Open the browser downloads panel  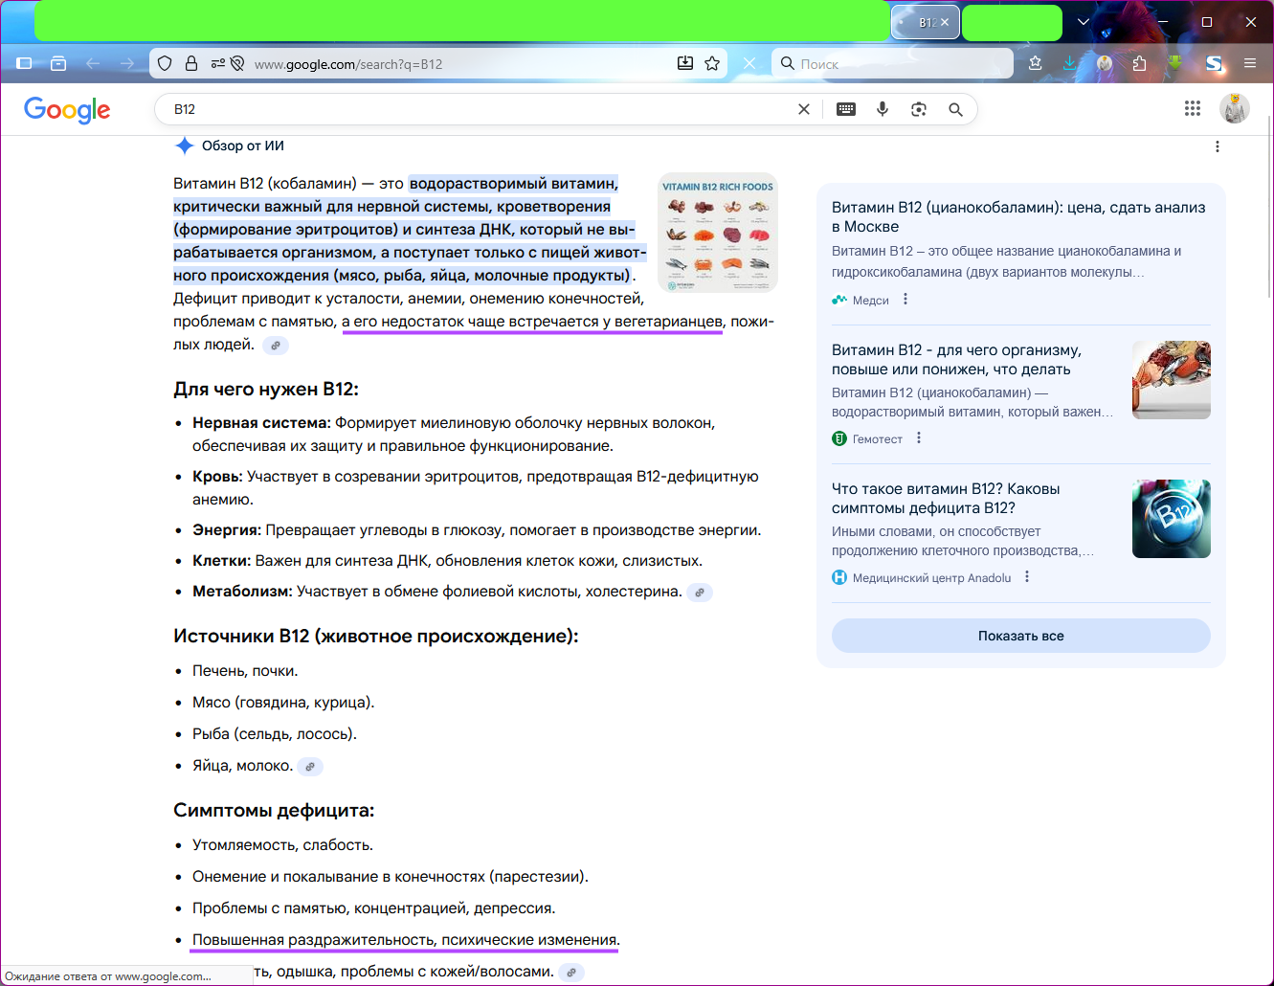pos(1070,63)
